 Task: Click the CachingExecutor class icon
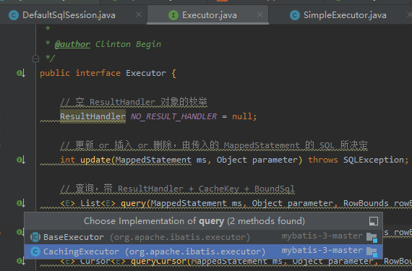[35, 251]
